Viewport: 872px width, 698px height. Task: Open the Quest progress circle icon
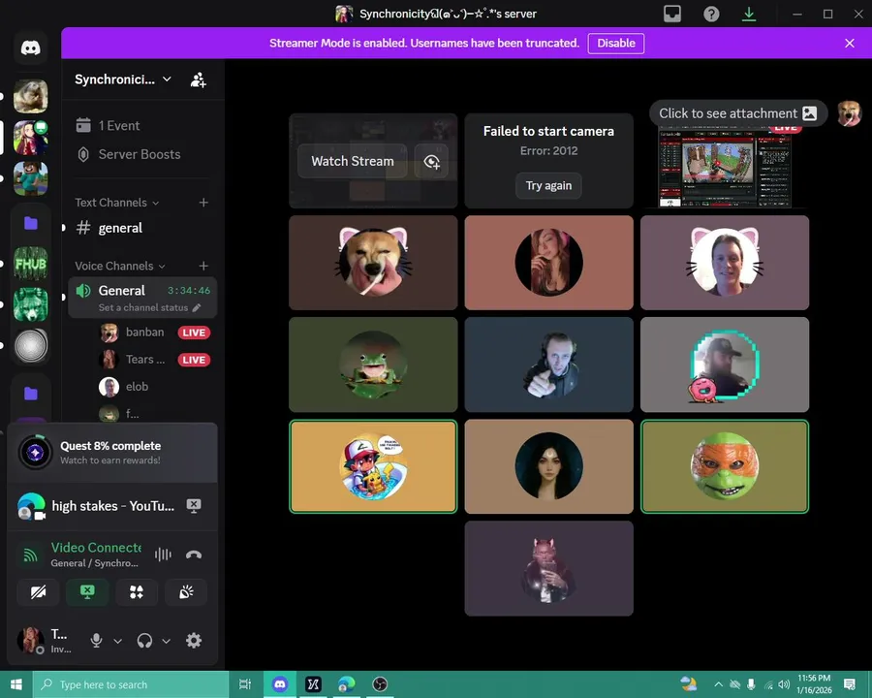[x=36, y=453]
